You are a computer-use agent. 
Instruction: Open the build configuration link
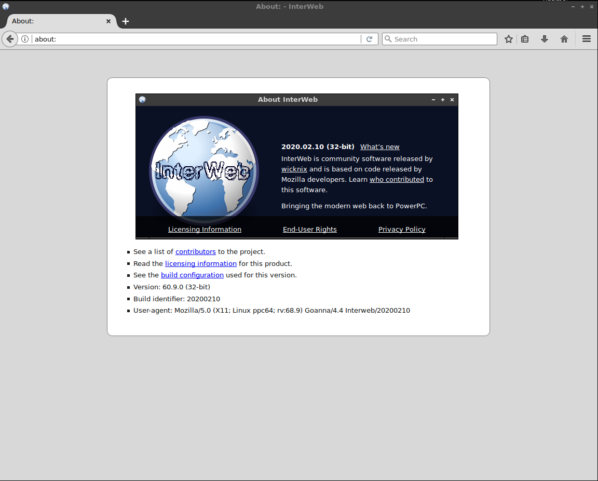coord(192,275)
